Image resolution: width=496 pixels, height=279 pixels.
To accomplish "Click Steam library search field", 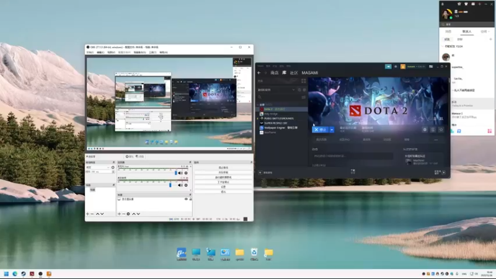I will 278,97.
